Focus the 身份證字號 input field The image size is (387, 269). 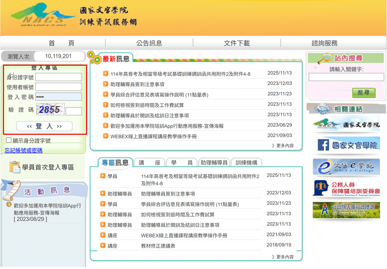click(x=59, y=77)
